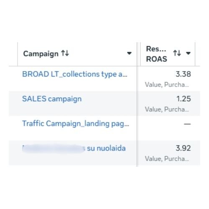
Task: Open SALES campaign link
Action: 52,99
